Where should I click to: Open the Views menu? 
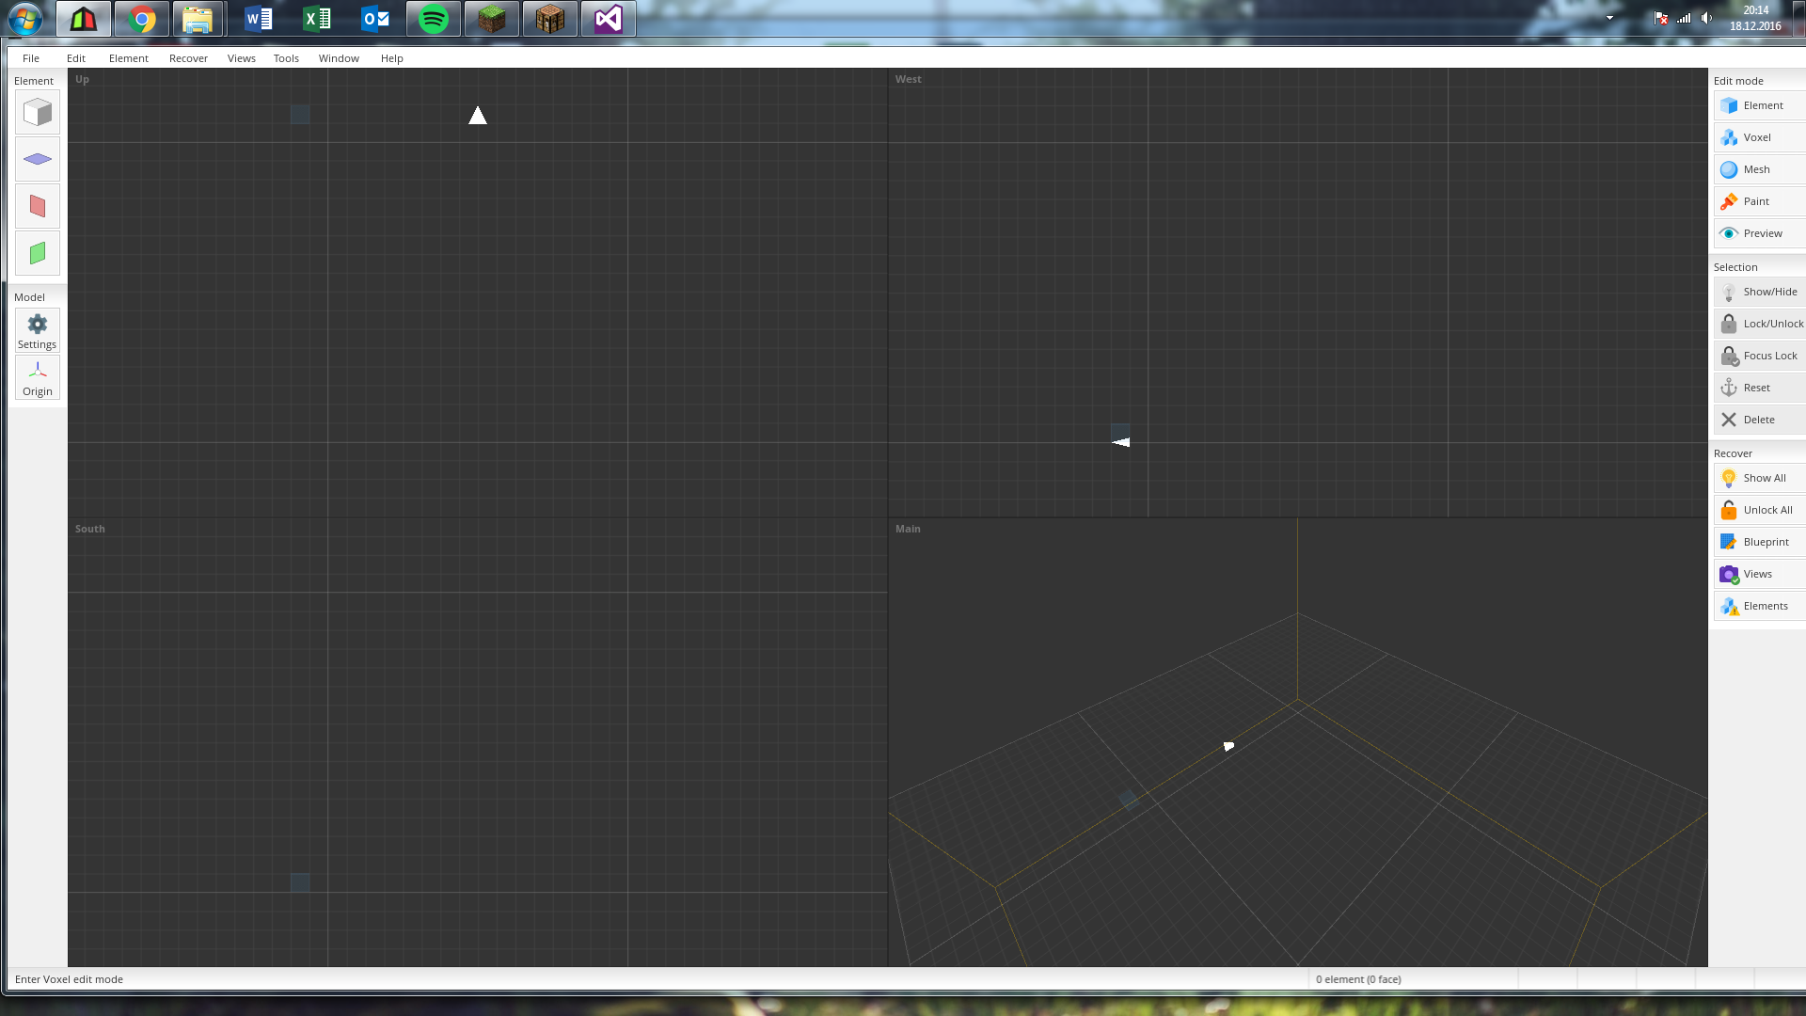[x=242, y=58]
